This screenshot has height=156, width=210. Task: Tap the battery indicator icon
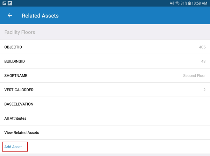189,3
